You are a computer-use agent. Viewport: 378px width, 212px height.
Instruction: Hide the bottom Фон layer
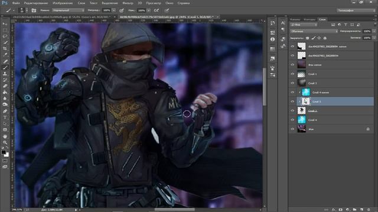coord(292,129)
